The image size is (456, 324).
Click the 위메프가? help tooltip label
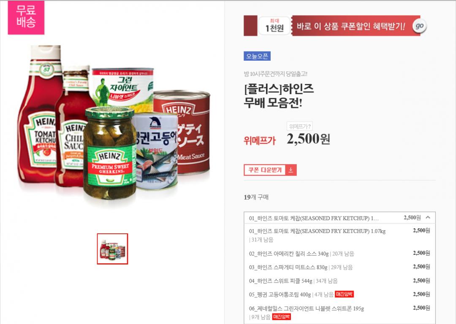point(299,126)
